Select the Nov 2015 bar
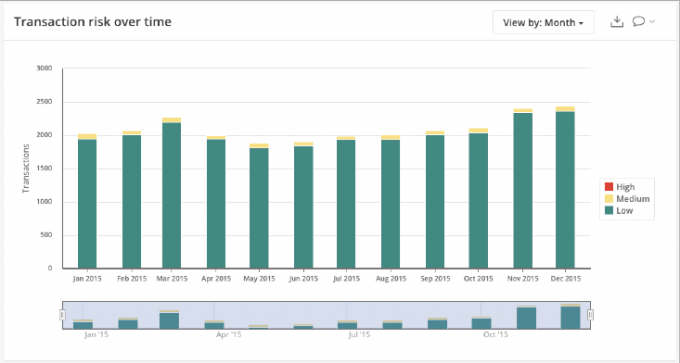Screen dimensions: 680x363 click(x=522, y=189)
